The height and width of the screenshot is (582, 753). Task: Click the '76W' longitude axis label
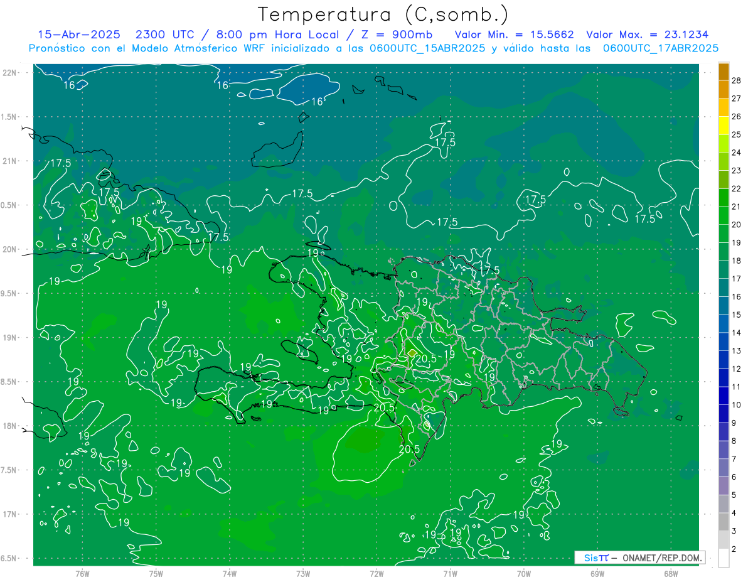[x=82, y=574]
